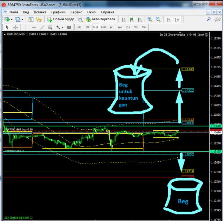
Task: Switch to H4 timeframe
Action: click(x=120, y=27)
